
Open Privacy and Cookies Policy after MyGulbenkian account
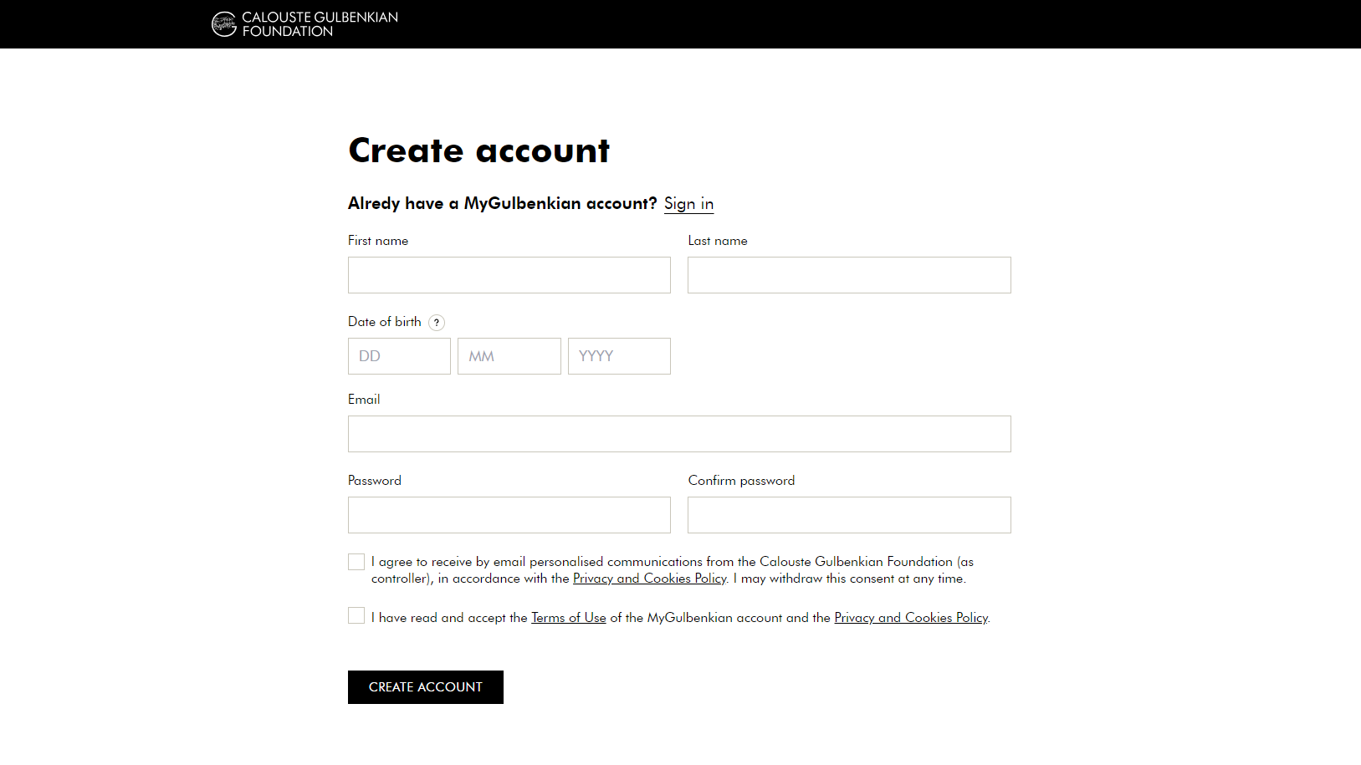(x=911, y=618)
